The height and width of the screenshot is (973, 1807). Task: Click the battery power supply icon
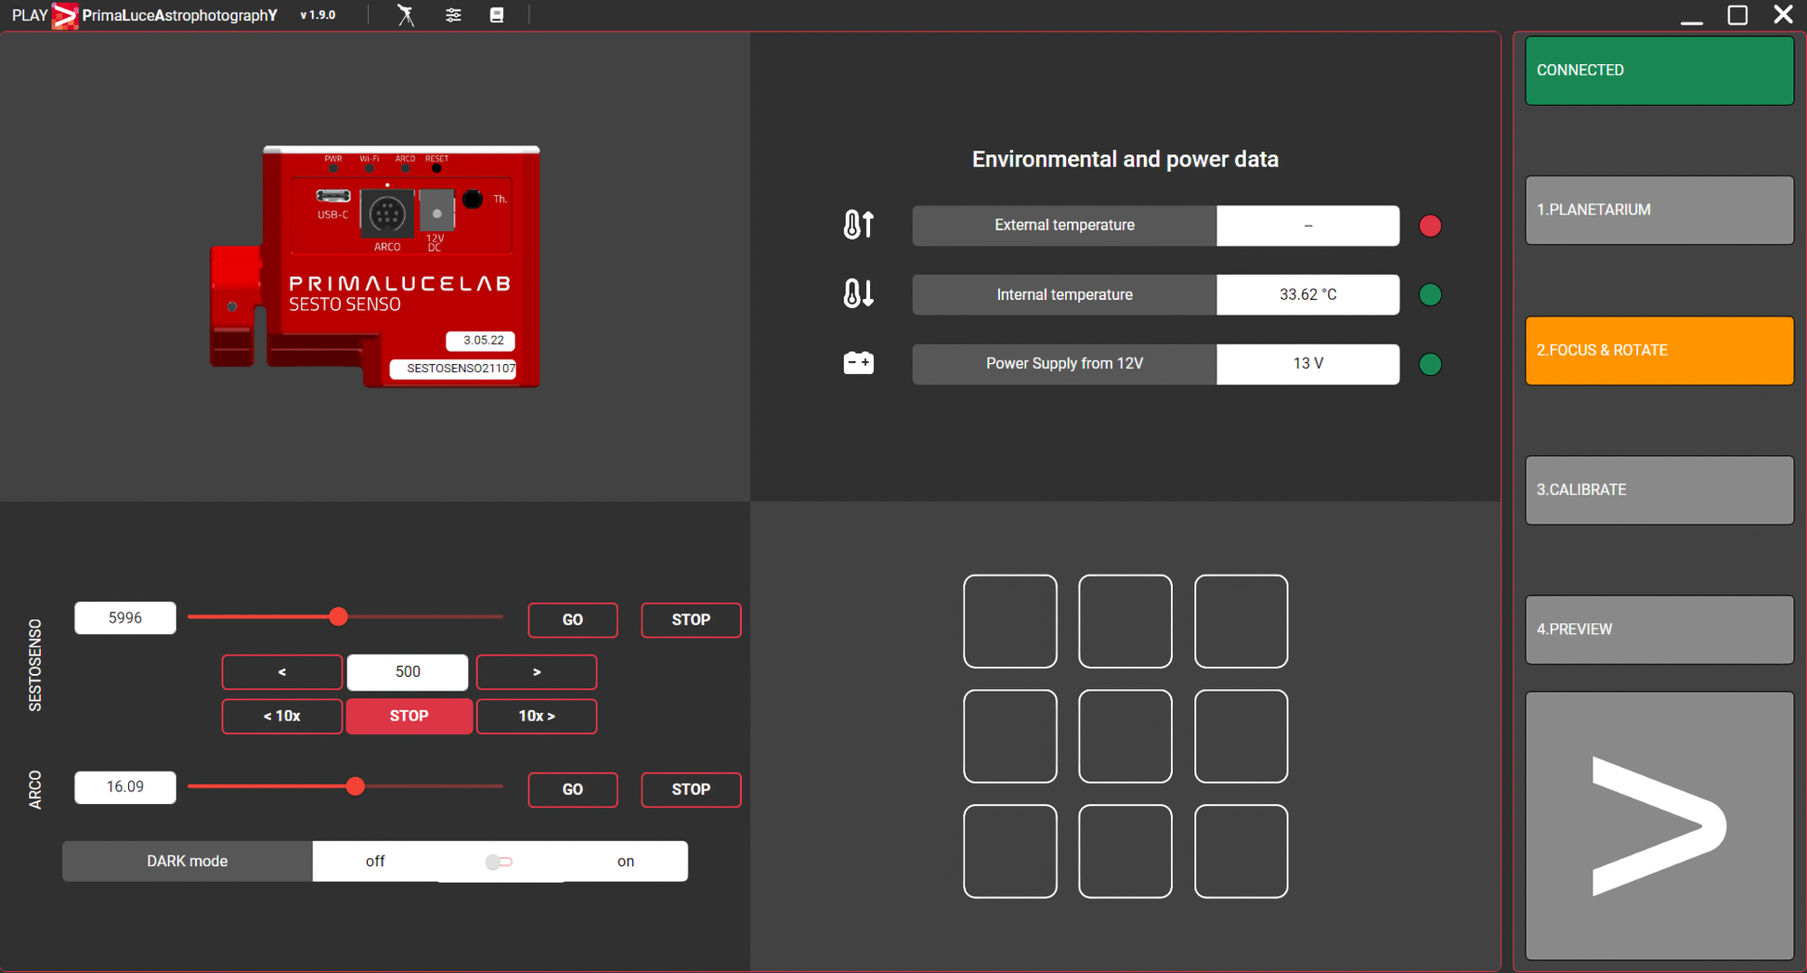858,363
